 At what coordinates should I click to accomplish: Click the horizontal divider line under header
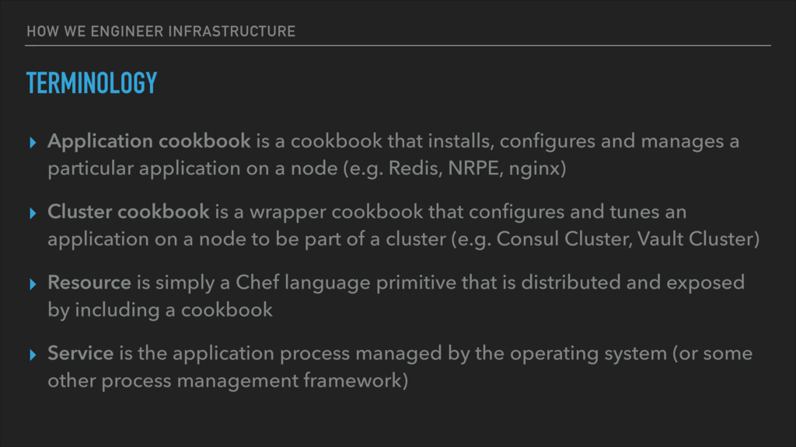[398, 46]
